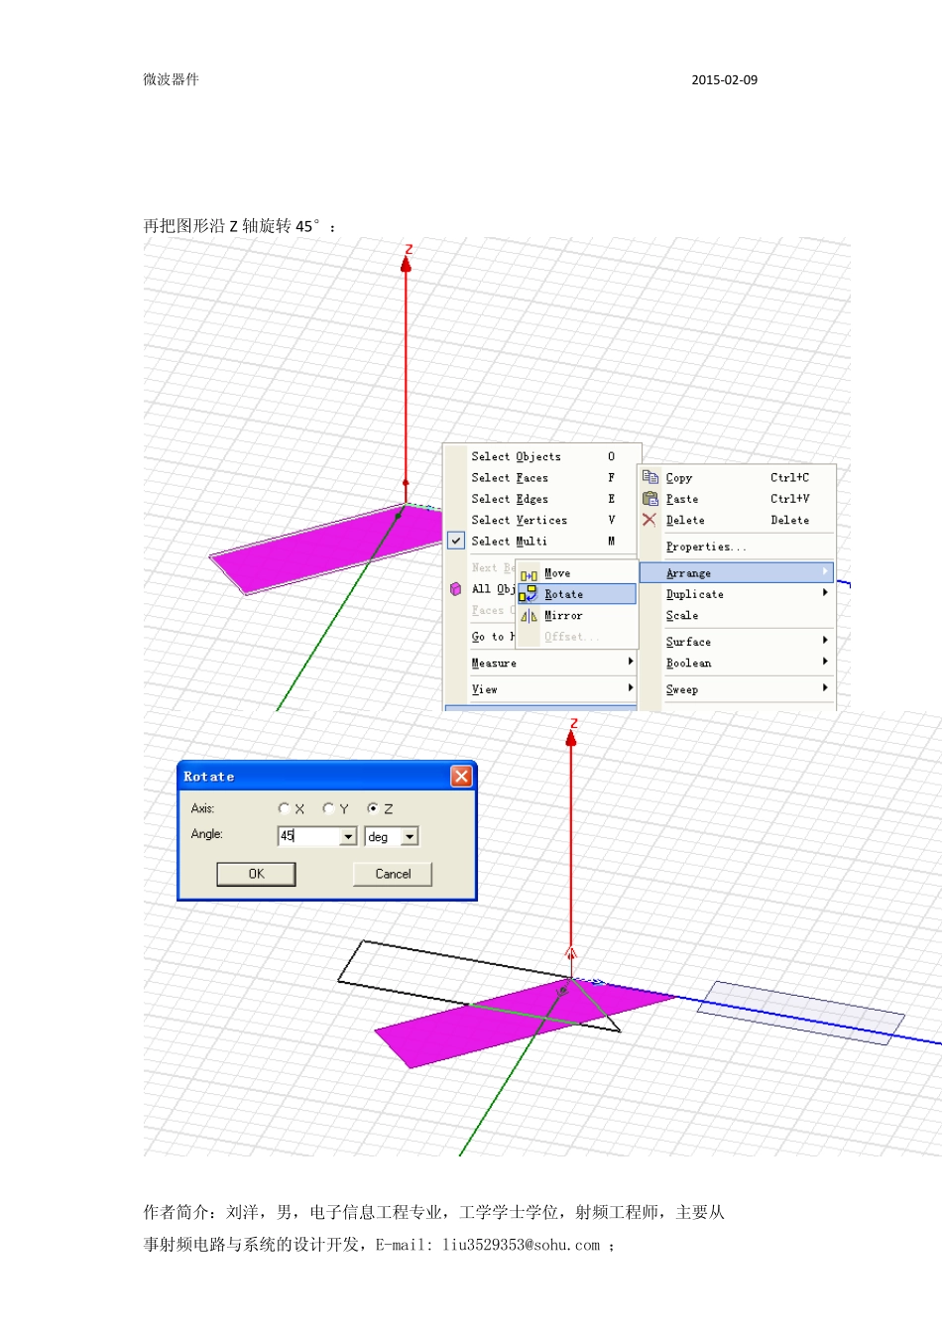Choose Select Objects menu entry
This screenshot has height=1334, width=942.
coord(542,456)
